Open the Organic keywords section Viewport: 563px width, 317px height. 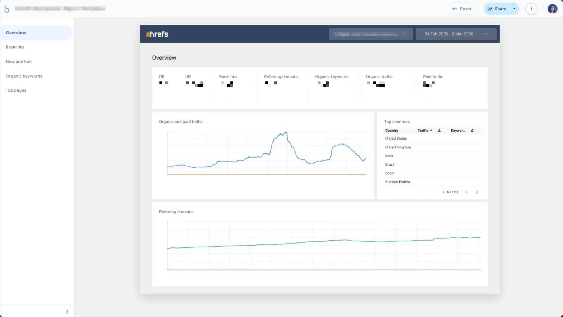coord(24,76)
